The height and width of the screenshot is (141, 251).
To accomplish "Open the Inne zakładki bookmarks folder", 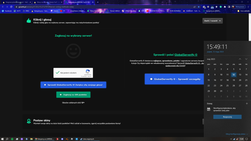I will (x=243, y=11).
